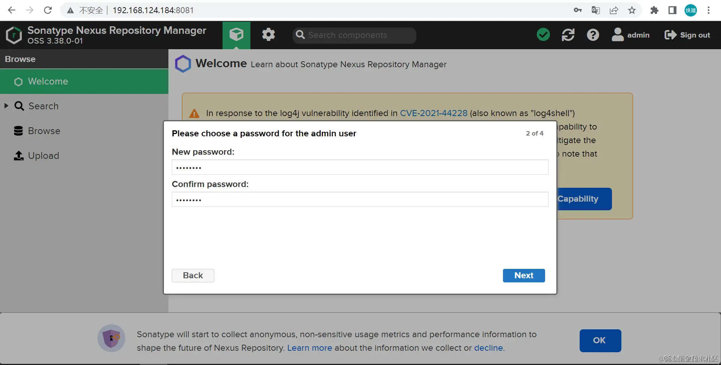Open the Help question mark icon
The height and width of the screenshot is (365, 721).
point(593,35)
